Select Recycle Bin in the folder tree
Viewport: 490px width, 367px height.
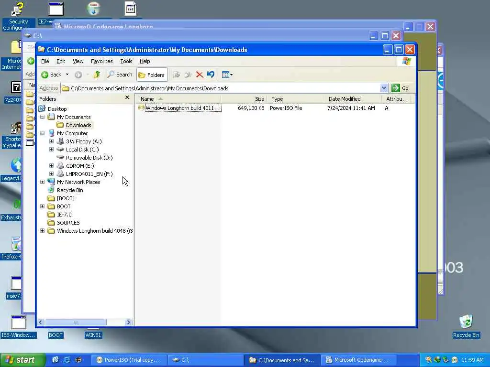[x=70, y=190]
